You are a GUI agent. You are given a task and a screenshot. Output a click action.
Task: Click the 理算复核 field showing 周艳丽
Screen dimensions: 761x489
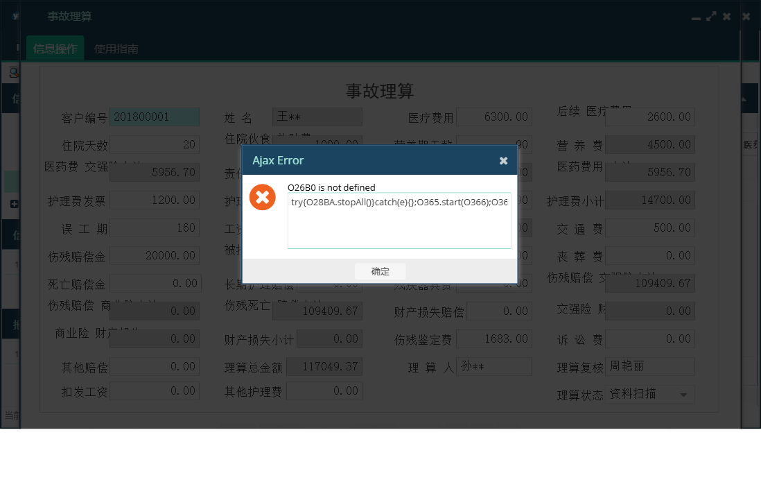pos(650,367)
